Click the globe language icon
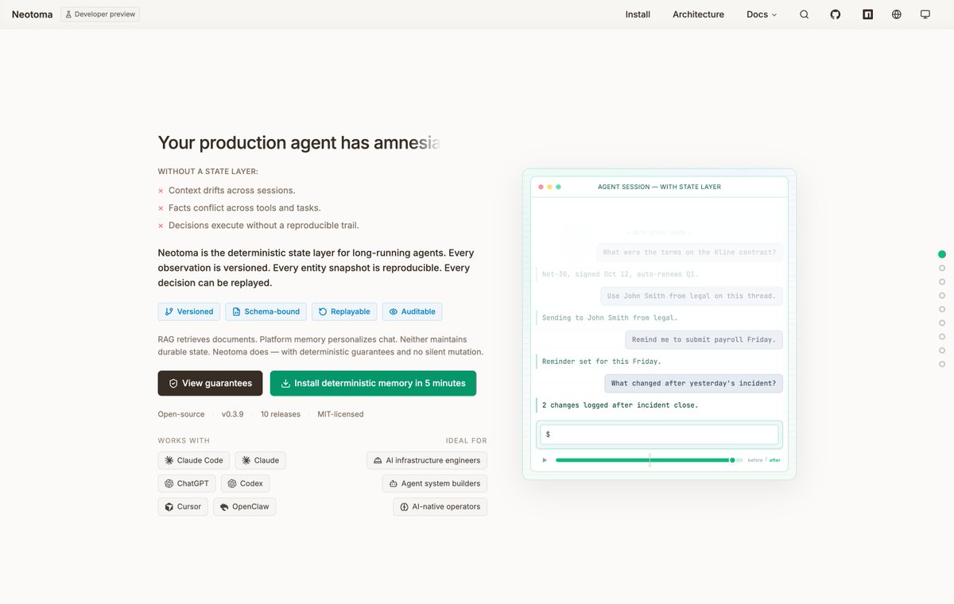This screenshot has width=954, height=604. (x=897, y=14)
